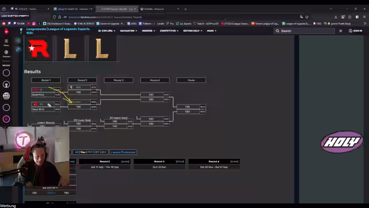Open the Fandom sidebar compass explore icon

coord(6,52)
